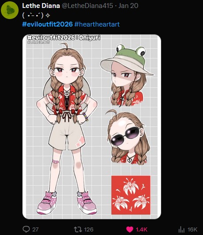Follow the #heartheartart hashtag
The height and width of the screenshot is (235, 203).
(97, 24)
